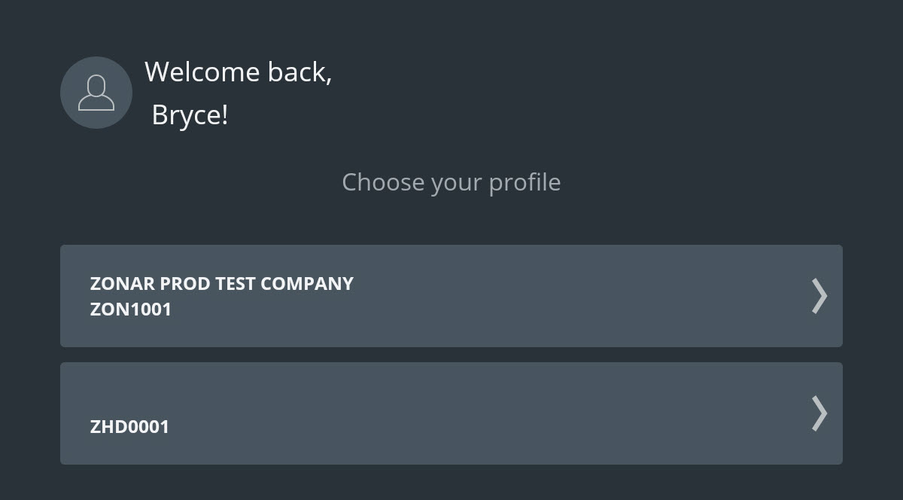Expand the ZHD0001 profile using its arrow
Viewport: 903px width, 500px height.
click(819, 413)
